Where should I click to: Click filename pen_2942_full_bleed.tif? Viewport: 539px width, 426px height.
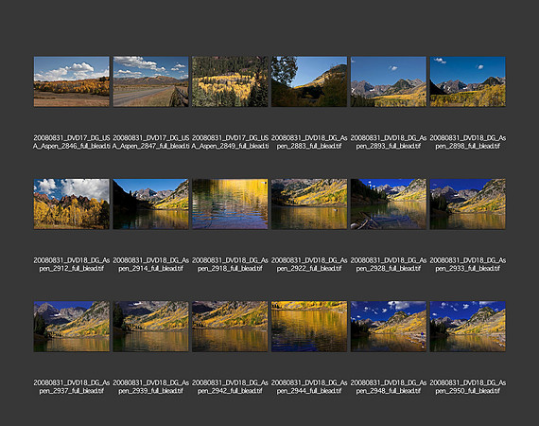[x=230, y=386]
